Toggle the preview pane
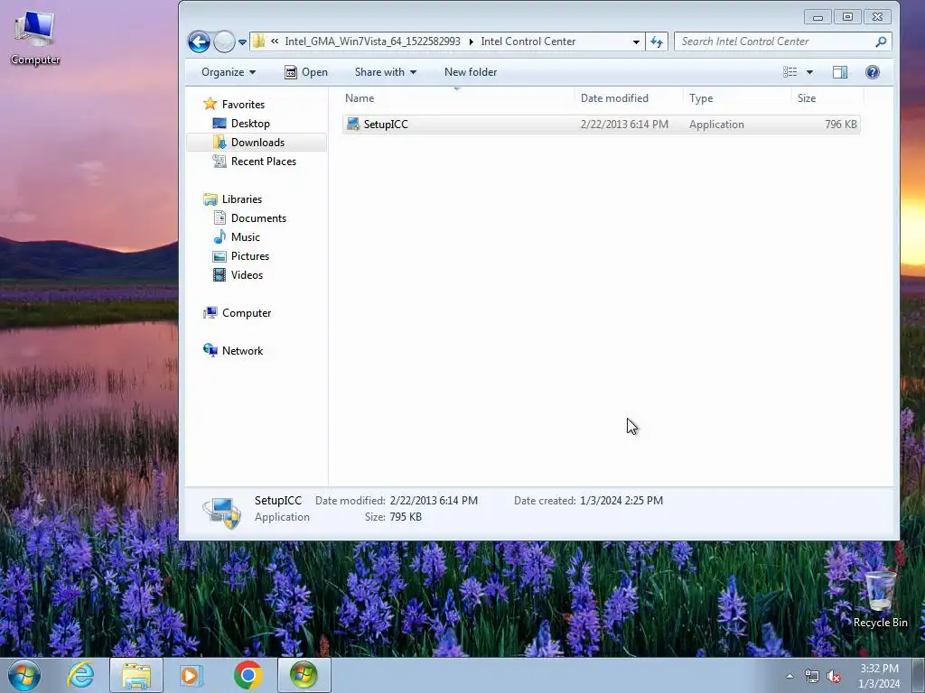This screenshot has height=693, width=925. [840, 72]
